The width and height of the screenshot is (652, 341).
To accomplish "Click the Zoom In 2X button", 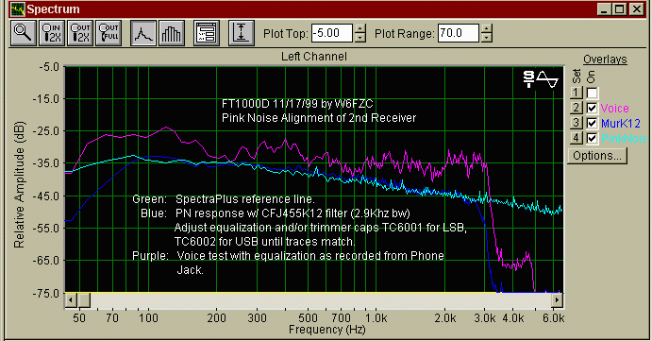I will (x=52, y=33).
